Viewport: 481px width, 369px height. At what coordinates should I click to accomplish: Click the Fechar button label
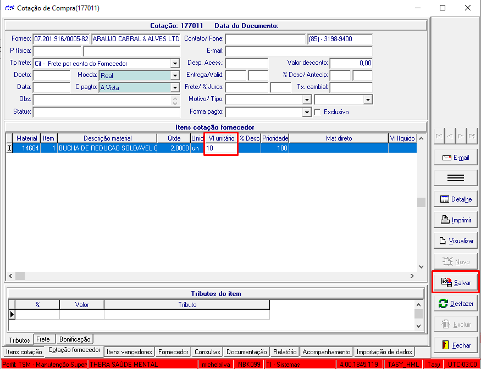coord(462,345)
